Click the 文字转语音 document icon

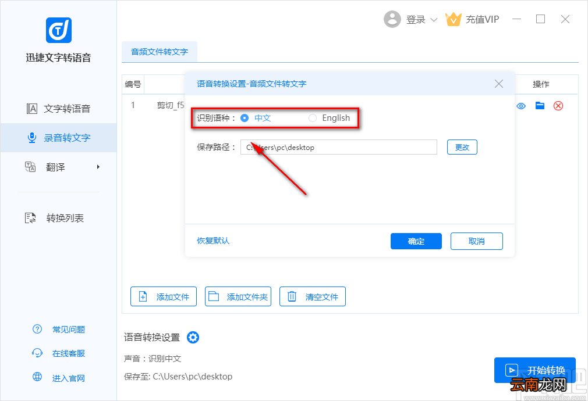pyautogui.click(x=32, y=109)
